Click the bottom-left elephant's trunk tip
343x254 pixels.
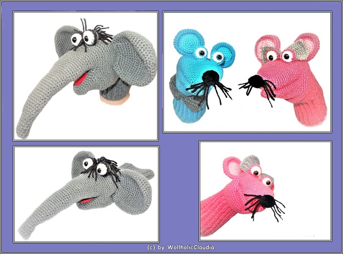coord(26,234)
